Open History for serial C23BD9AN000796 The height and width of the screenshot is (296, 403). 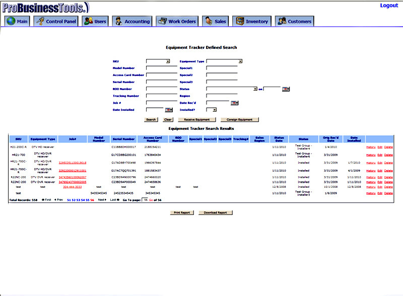[x=371, y=177]
